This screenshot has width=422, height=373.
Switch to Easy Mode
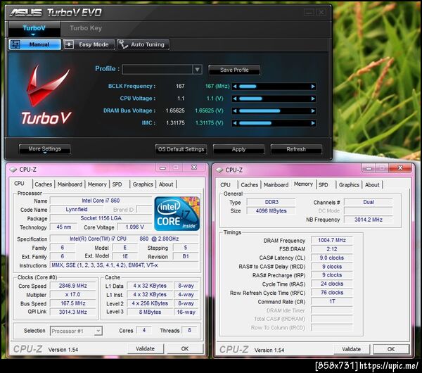pos(89,44)
